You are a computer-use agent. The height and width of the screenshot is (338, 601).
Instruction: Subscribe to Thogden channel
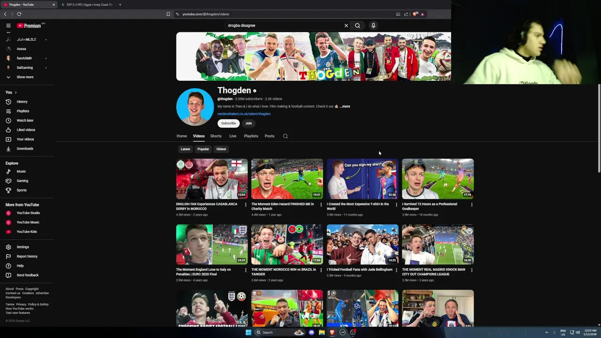tap(229, 123)
